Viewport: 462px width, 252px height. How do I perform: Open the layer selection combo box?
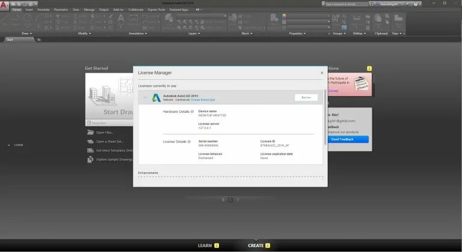click(202, 16)
